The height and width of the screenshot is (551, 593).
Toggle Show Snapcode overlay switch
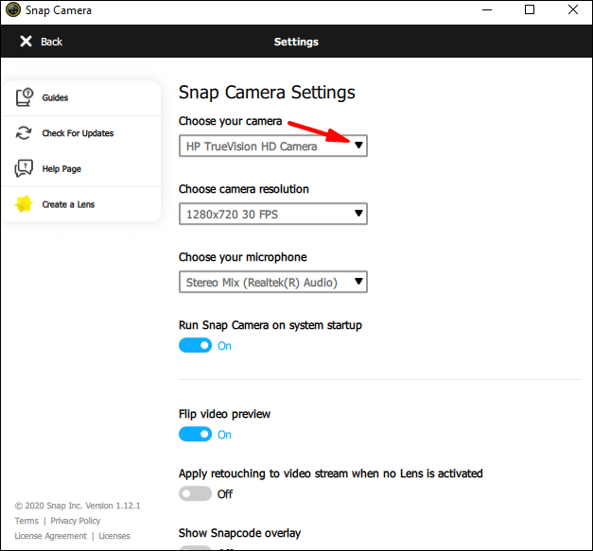click(195, 548)
